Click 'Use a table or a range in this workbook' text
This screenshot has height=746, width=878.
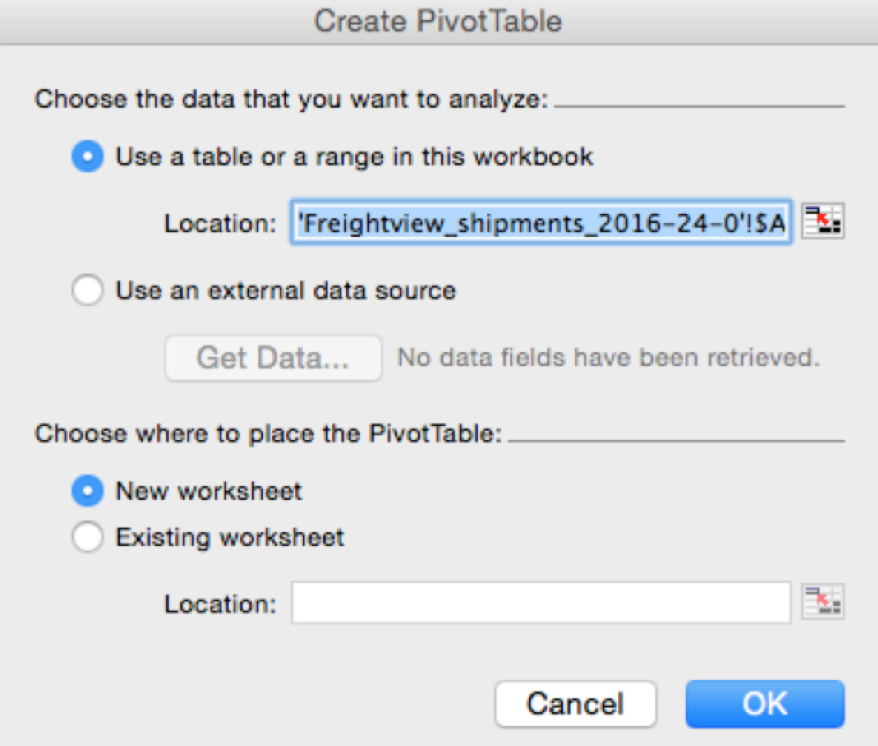pyautogui.click(x=354, y=157)
